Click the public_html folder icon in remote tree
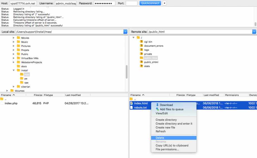The image size is (257, 158). 141,58
